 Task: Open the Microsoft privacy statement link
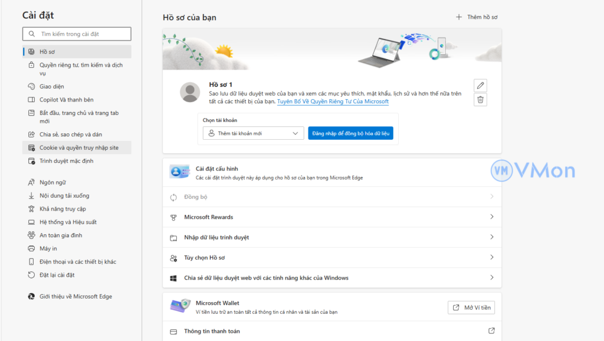point(333,101)
